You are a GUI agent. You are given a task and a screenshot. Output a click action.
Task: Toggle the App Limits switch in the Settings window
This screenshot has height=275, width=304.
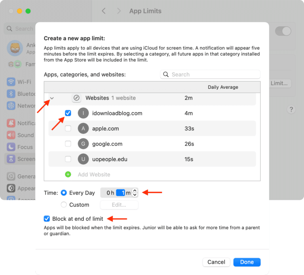(x=283, y=31)
